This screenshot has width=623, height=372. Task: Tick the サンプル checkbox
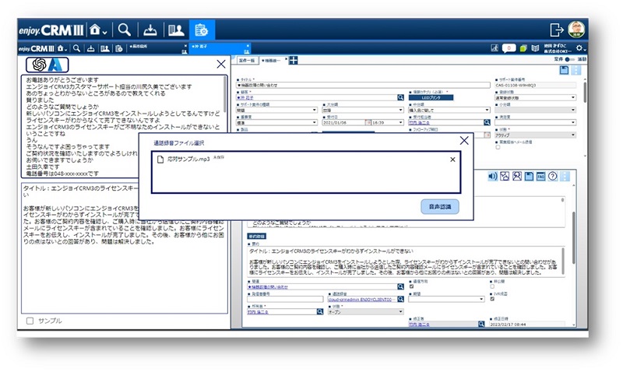pyautogui.click(x=30, y=321)
